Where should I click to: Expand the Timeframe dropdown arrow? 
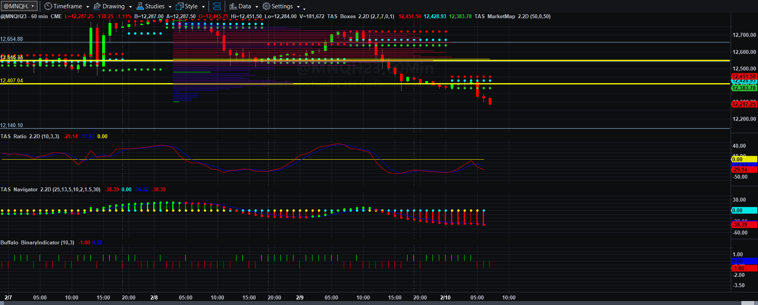(88, 7)
